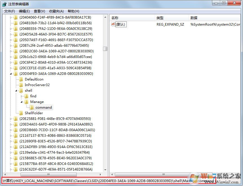
Task: Collapse the shell key tree branch
Action: [x=16, y=90]
